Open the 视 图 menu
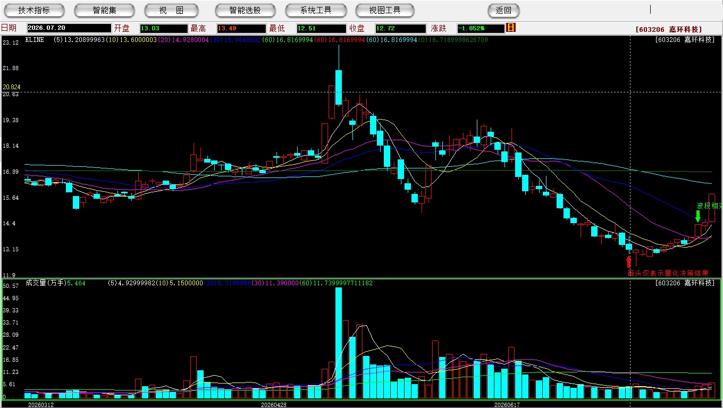The height and width of the screenshot is (408, 723). pos(171,10)
